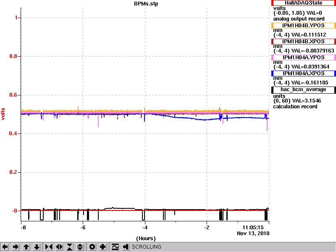Click the waveform auto-scale icon
Image resolution: width=336 pixels, height=252 pixels.
[x=115, y=247]
